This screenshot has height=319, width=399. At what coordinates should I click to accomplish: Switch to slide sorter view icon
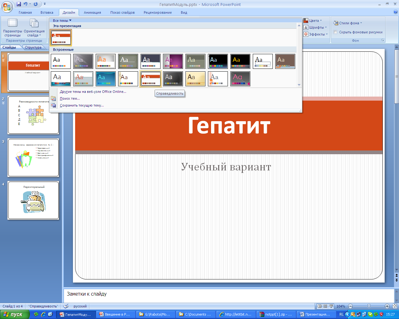pos(325,306)
